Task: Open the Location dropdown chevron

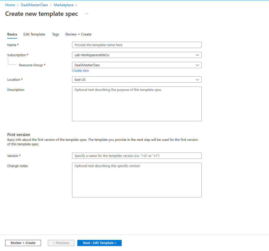Action: (x=197, y=80)
